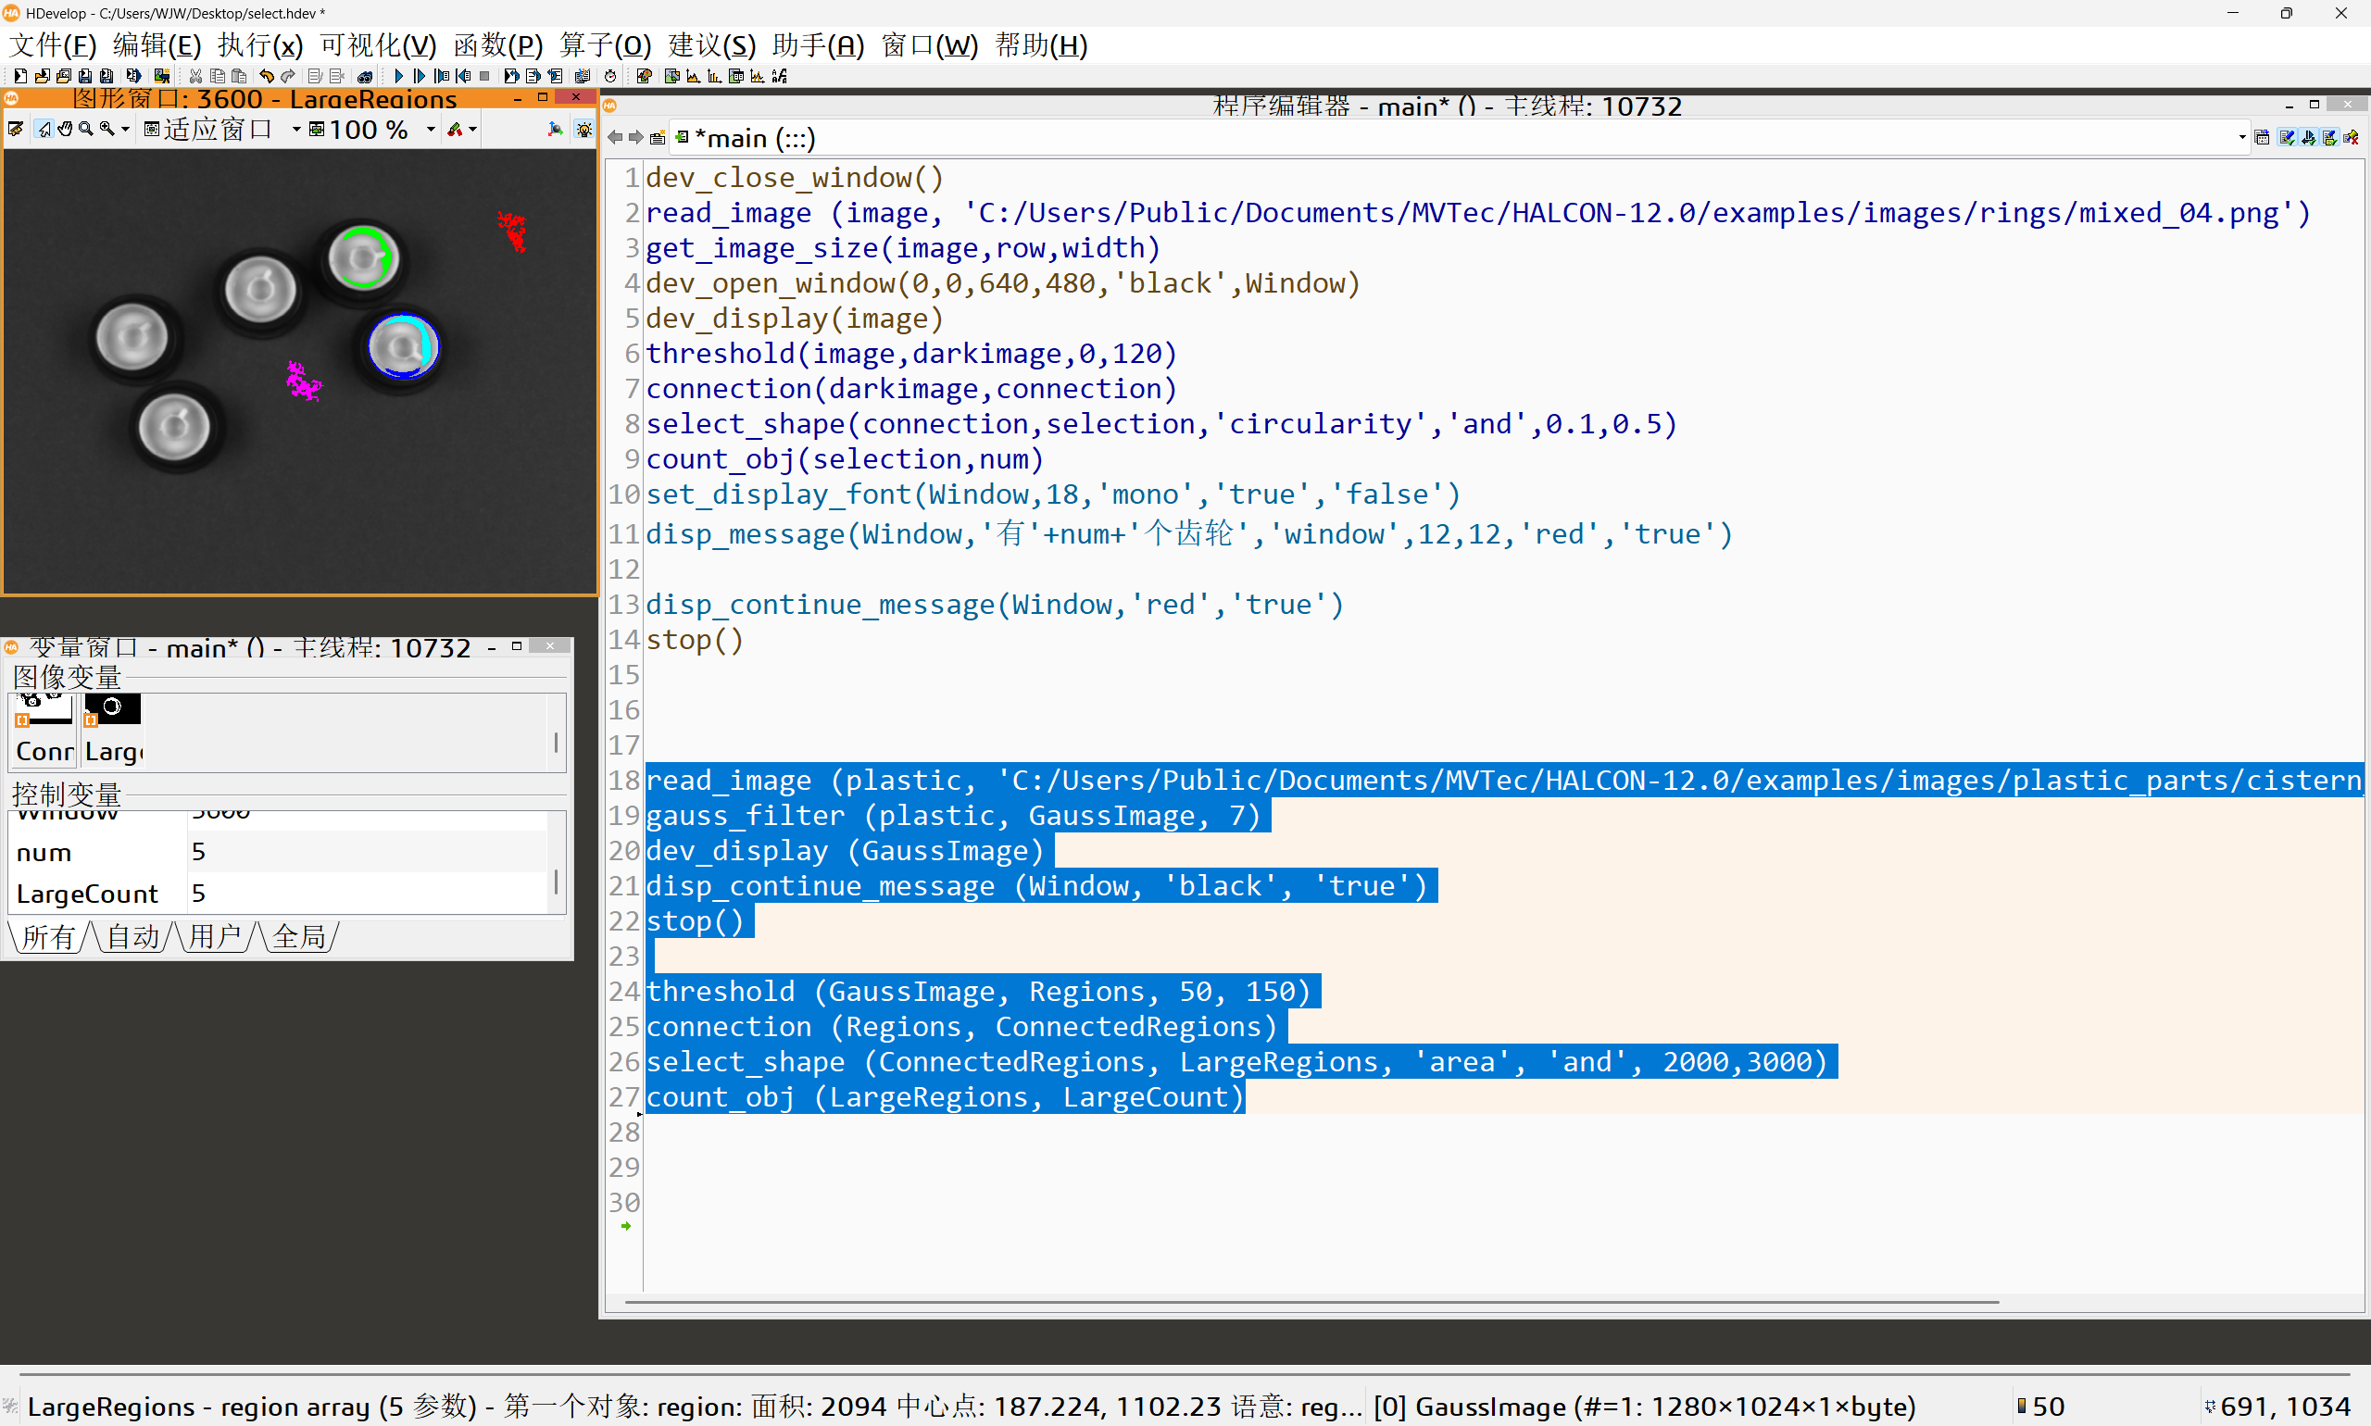Open the color paint dropdown in graphics window
The image size is (2371, 1426).
click(x=472, y=129)
